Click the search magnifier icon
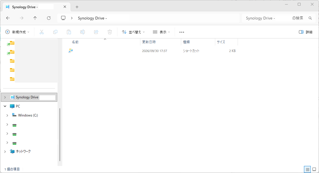 click(x=310, y=18)
